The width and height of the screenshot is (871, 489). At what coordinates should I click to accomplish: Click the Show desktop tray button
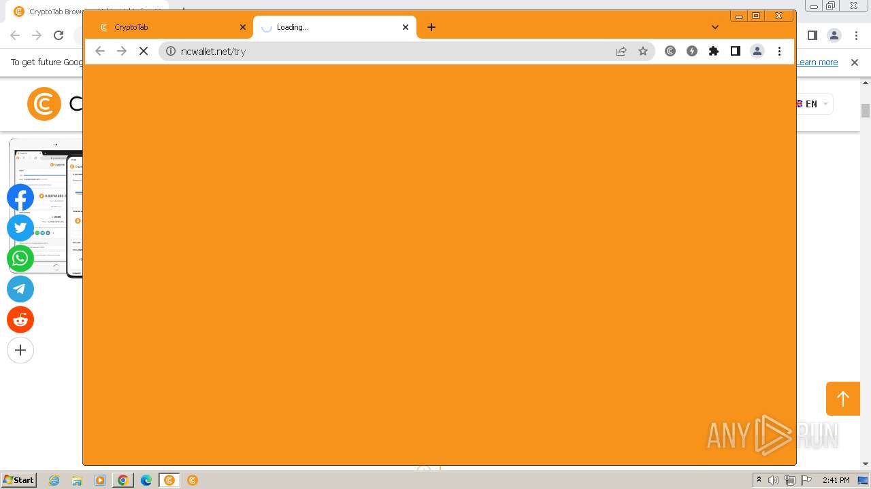pyautogui.click(x=864, y=480)
